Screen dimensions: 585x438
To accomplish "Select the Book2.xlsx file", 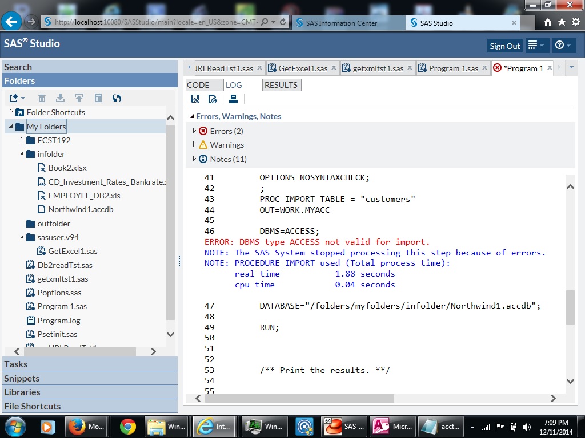I will point(67,168).
